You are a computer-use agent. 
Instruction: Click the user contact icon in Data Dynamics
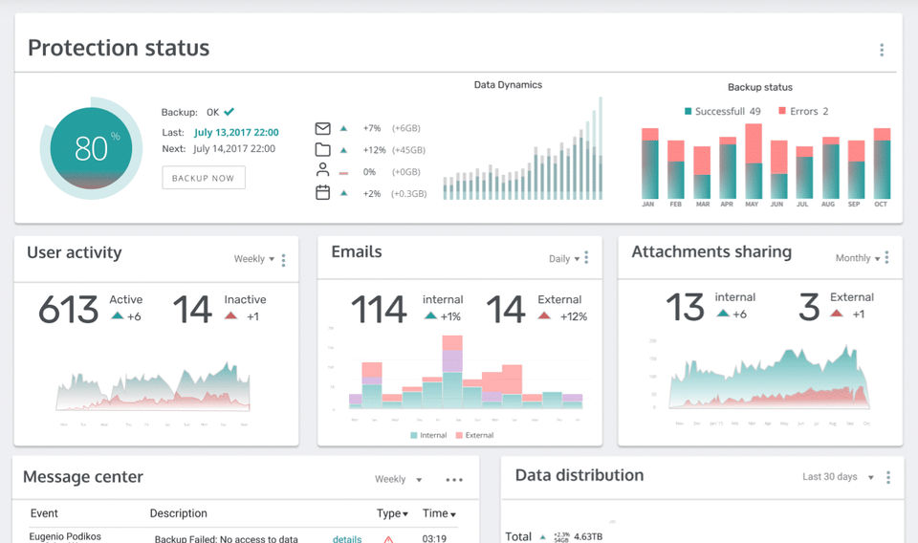pyautogui.click(x=322, y=170)
